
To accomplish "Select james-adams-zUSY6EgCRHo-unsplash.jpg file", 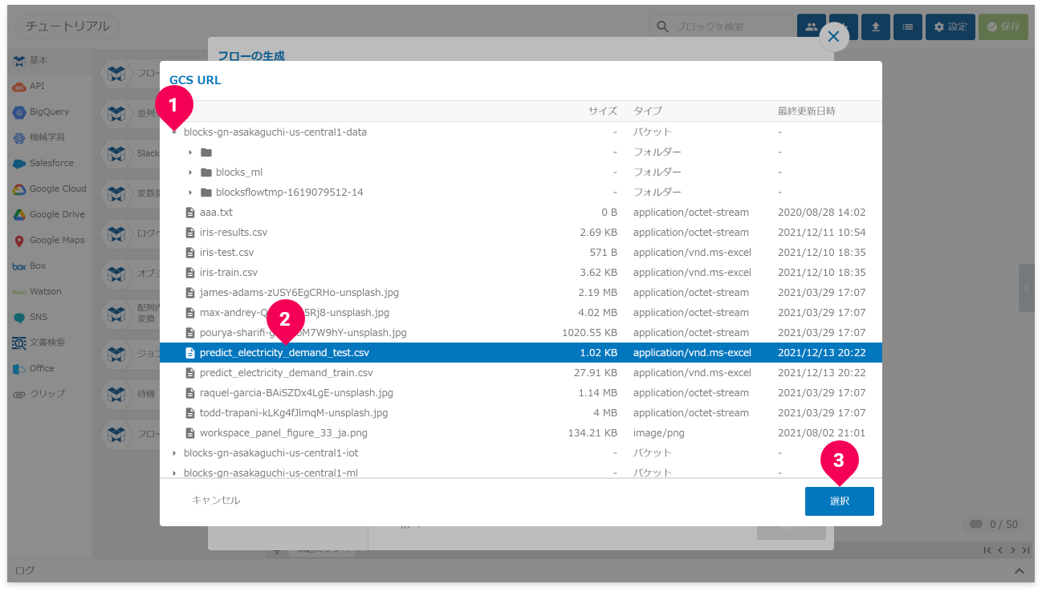I will [521, 293].
